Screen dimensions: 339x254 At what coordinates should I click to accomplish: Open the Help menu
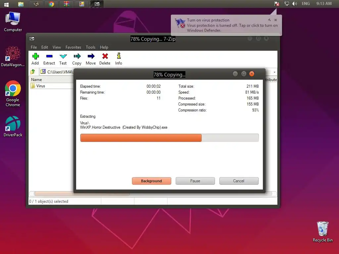(x=104, y=47)
